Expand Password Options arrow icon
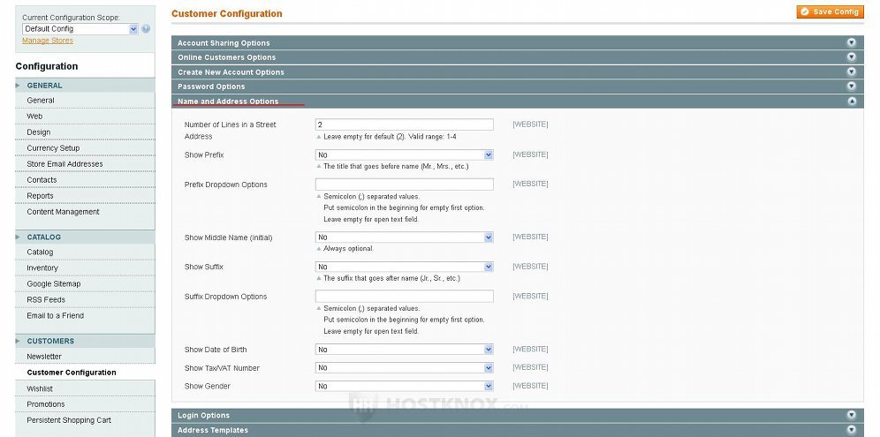Screen dimensions: 880x437 (x=852, y=87)
